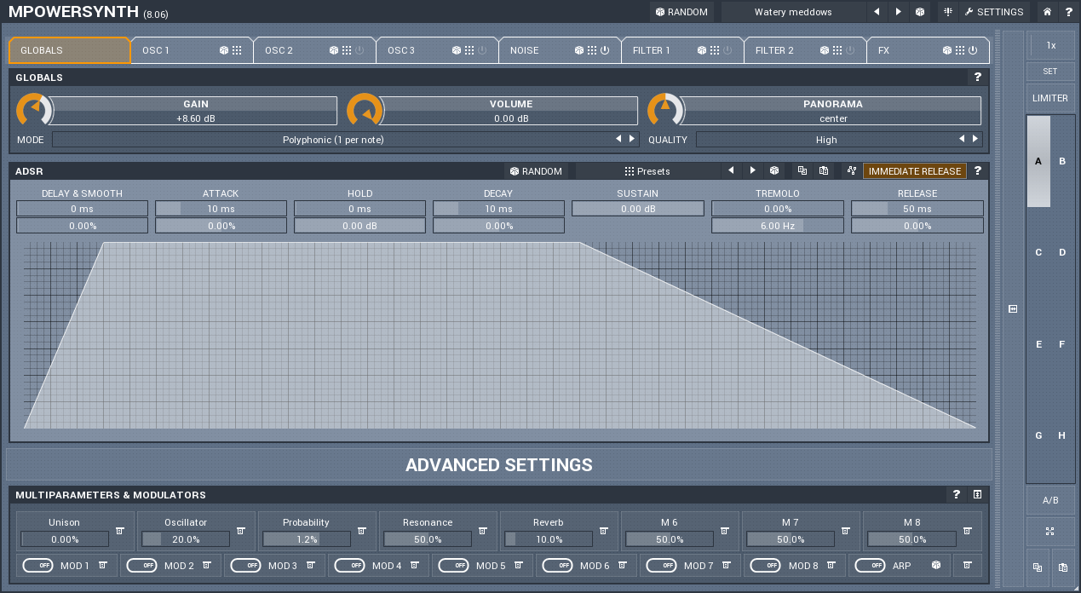
Task: Open the Unison multiparameter menu icon
Action: pos(119,531)
